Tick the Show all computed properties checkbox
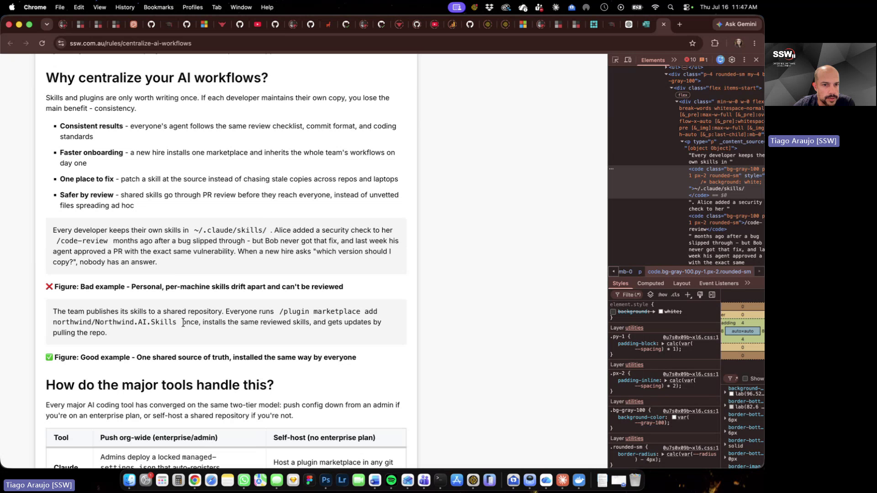Image resolution: width=877 pixels, height=493 pixels. pyautogui.click(x=745, y=378)
